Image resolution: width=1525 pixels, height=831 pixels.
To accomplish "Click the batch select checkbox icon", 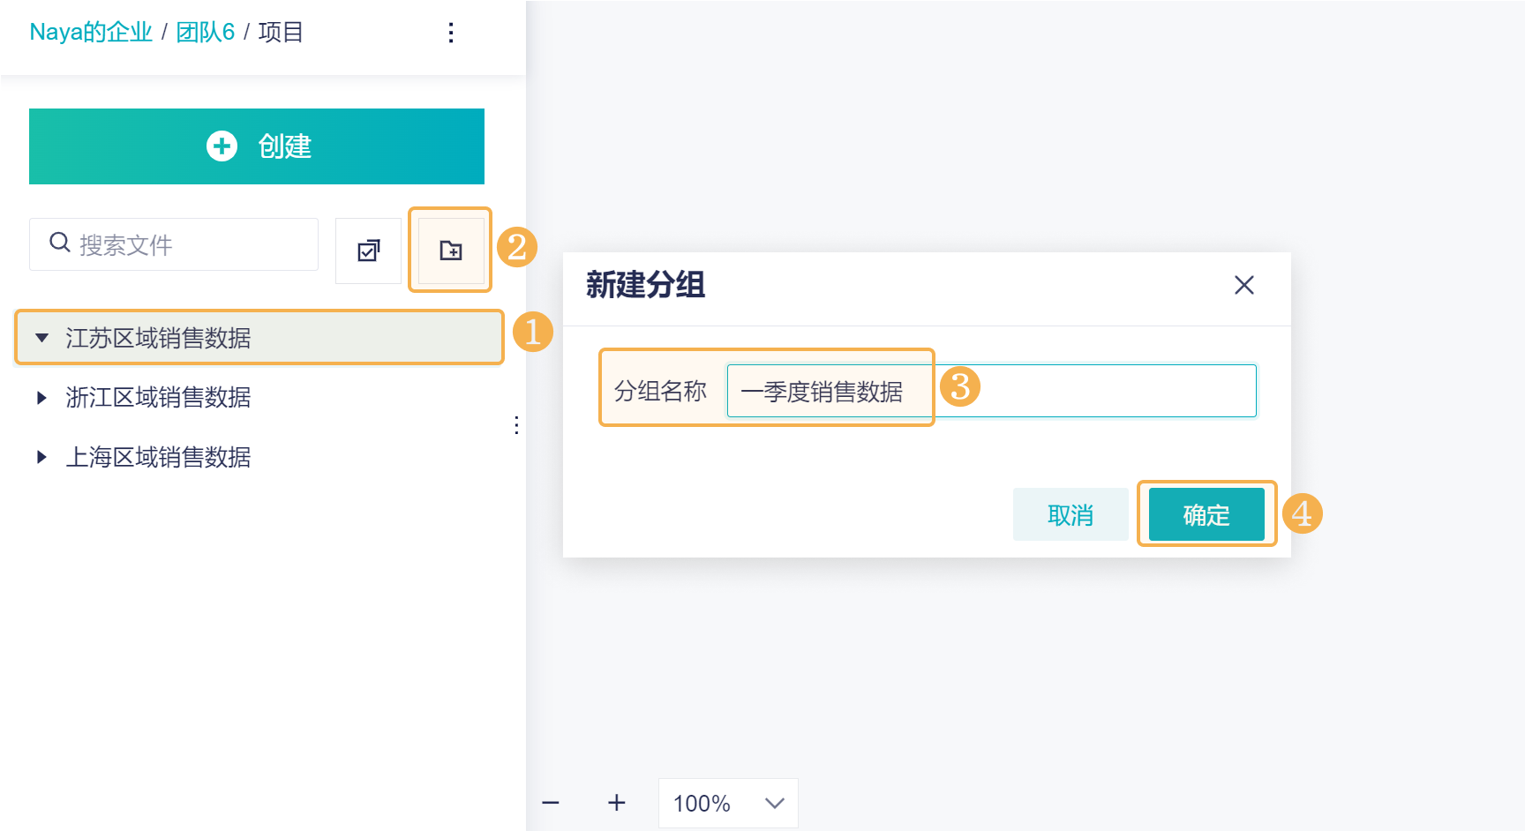I will point(368,251).
